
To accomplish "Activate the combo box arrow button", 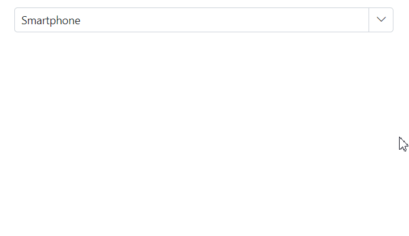I will click(x=381, y=20).
